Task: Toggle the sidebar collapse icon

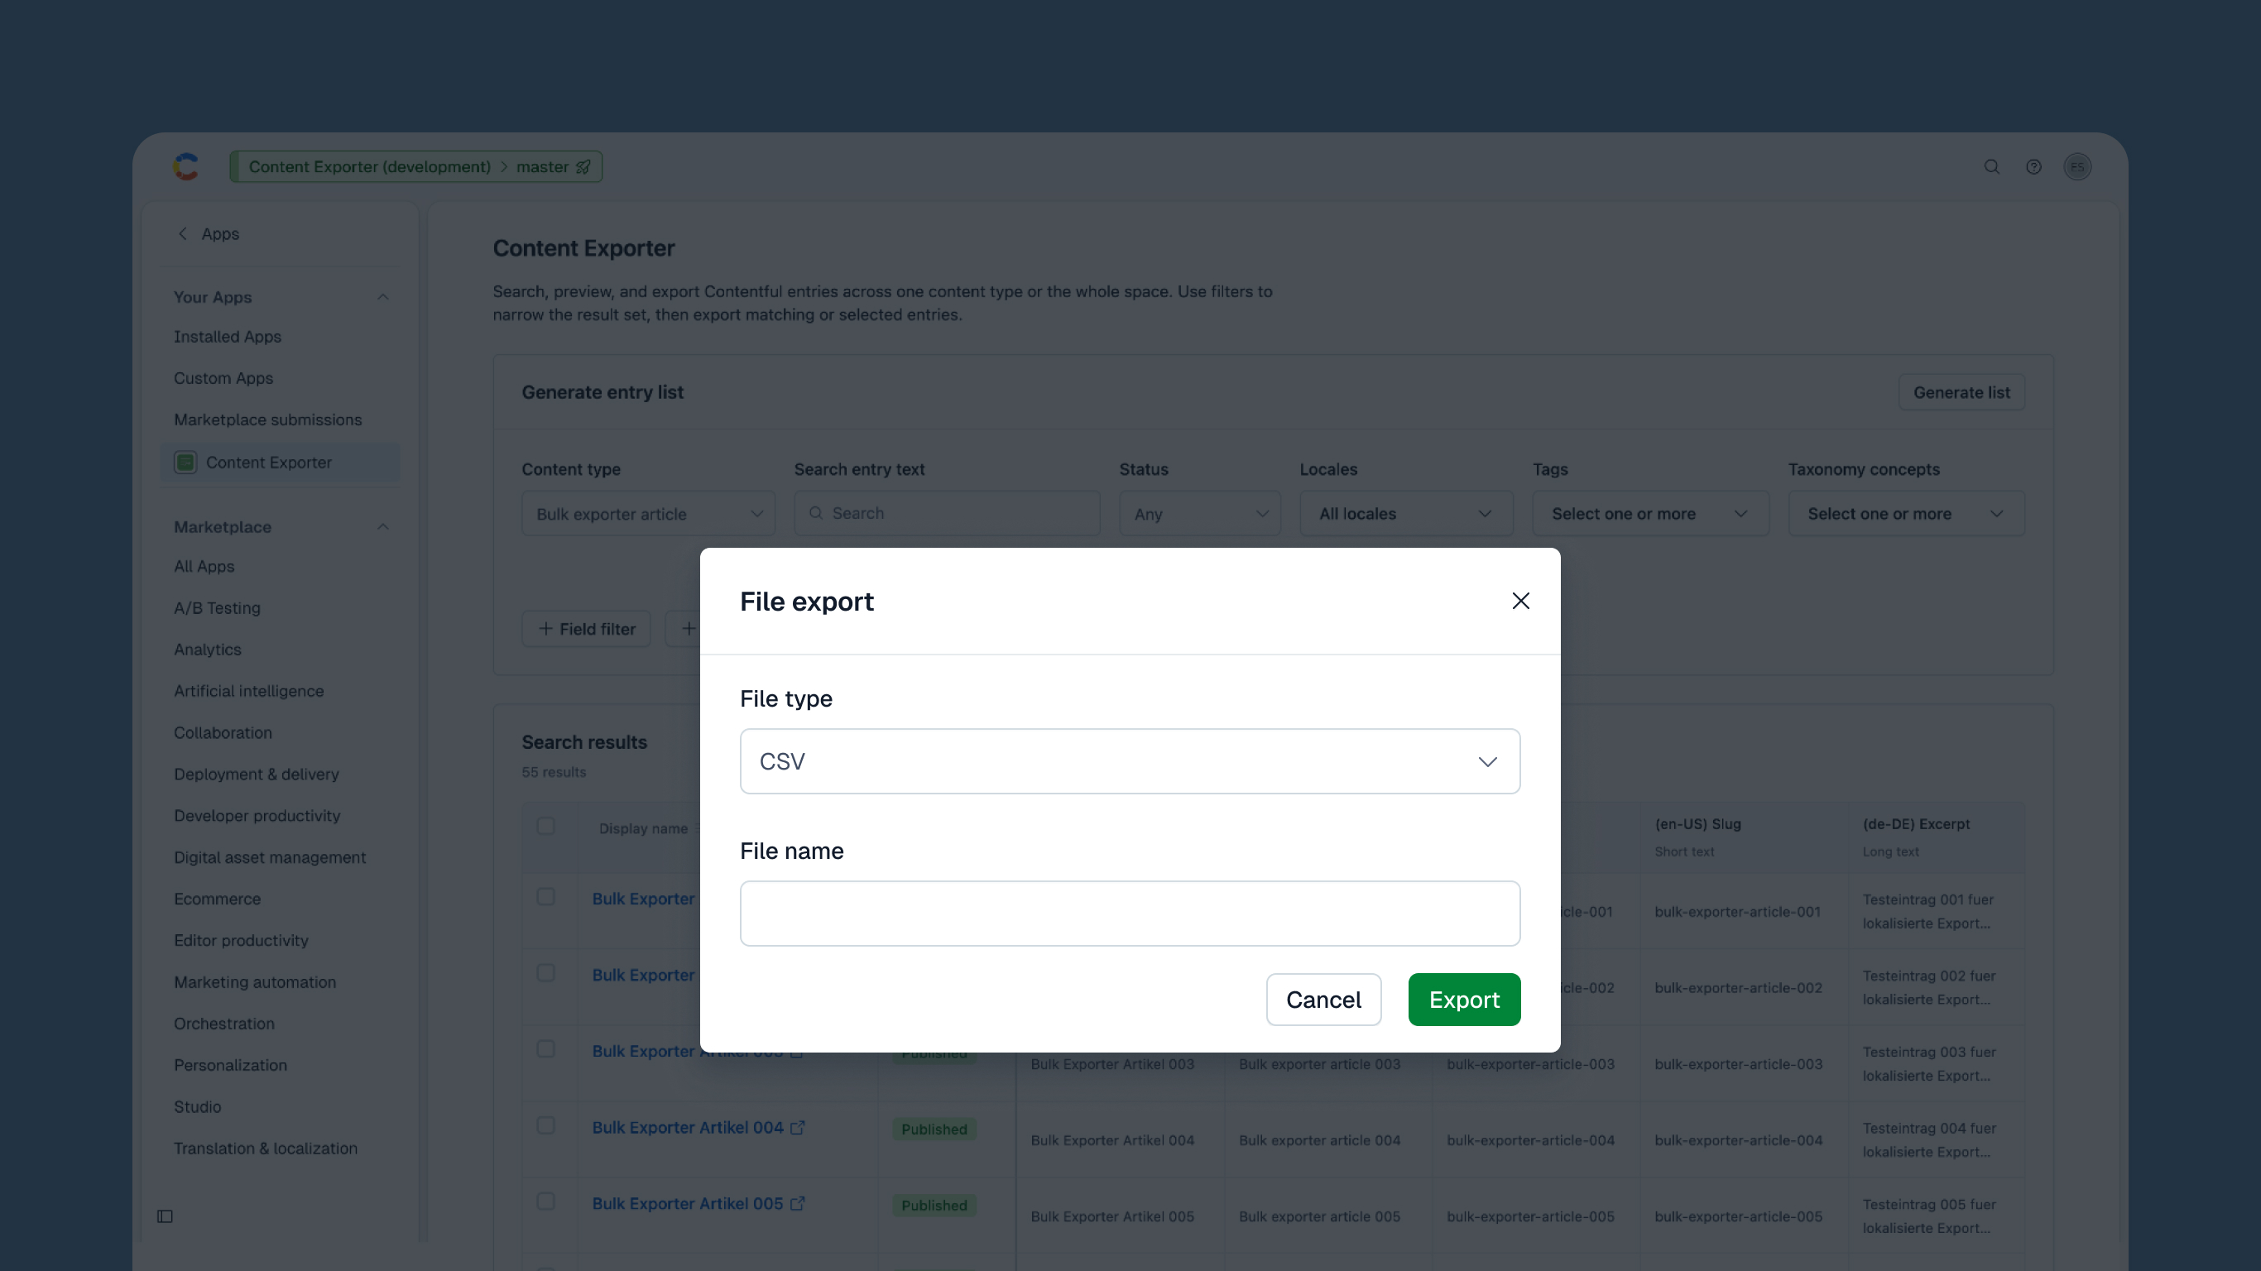Action: tap(165, 1216)
